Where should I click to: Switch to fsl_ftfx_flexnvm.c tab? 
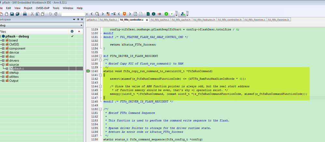pyautogui.click(x=255, y=20)
